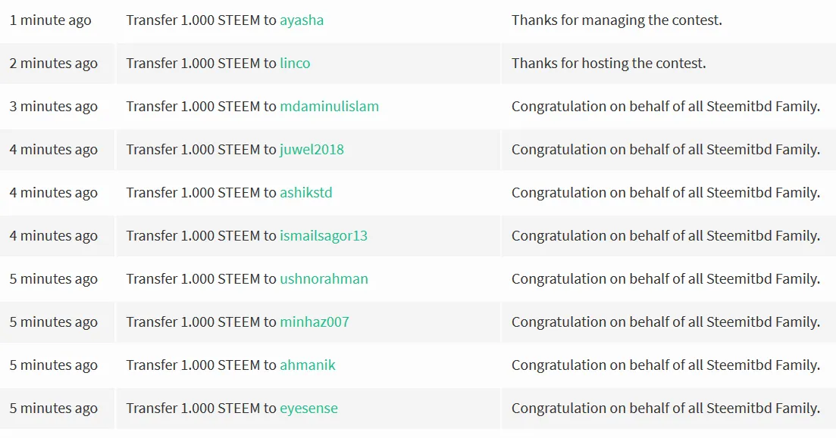
Task: Open the eyesense account link
Action: (308, 408)
